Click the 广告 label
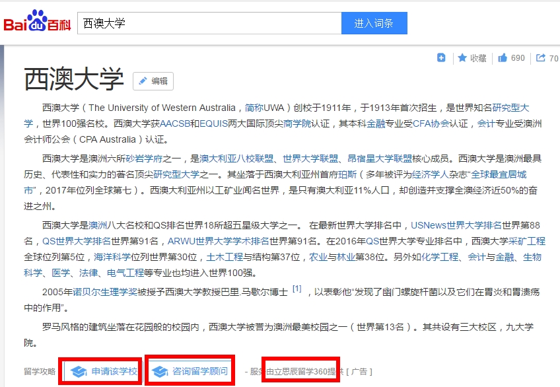The height and width of the screenshot is (387, 560). coord(359,372)
